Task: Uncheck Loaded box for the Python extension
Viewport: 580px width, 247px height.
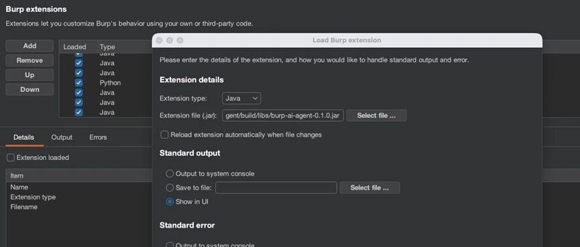Action: [78, 83]
